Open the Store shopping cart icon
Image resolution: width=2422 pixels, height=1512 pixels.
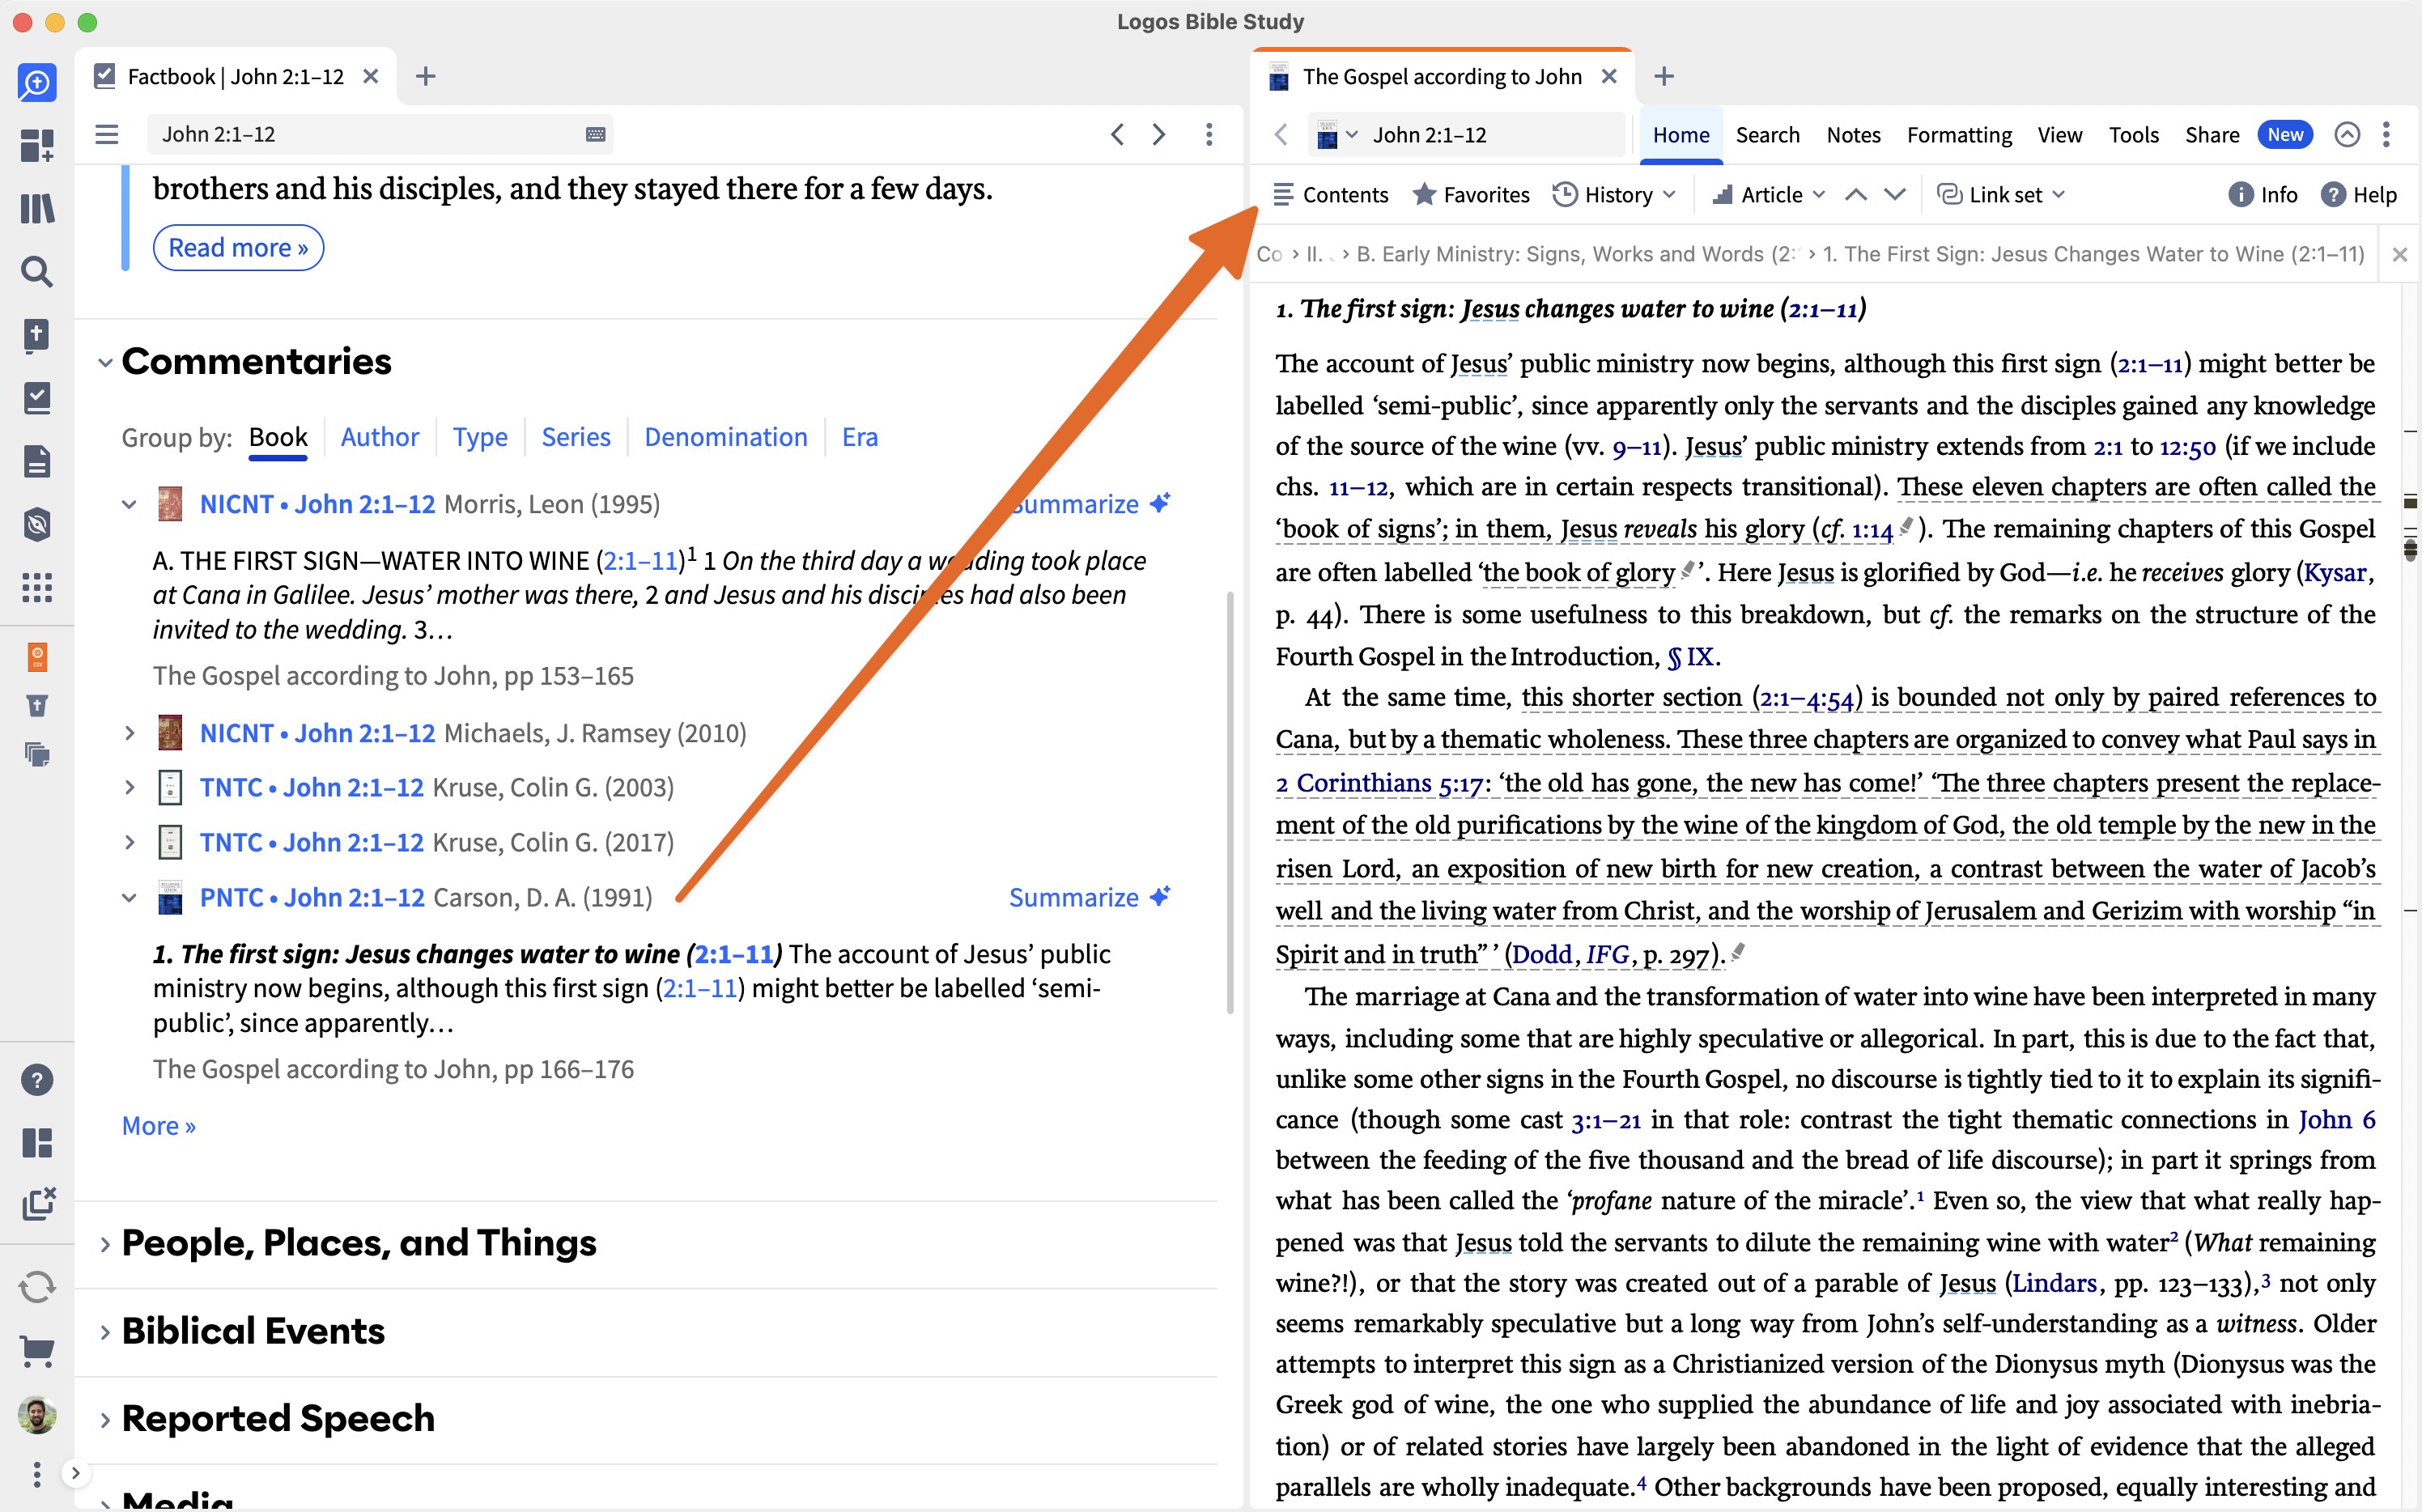[x=37, y=1352]
